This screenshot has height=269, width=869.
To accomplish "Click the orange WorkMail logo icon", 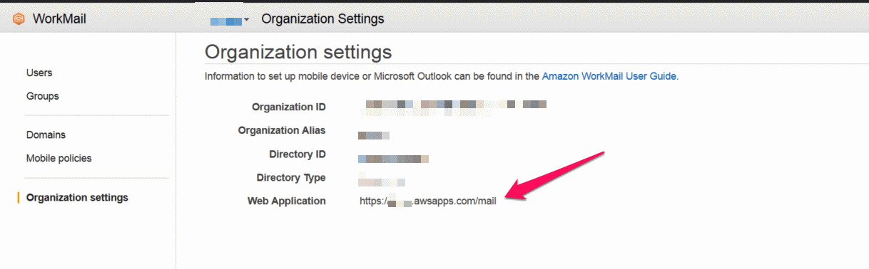I will tap(19, 19).
